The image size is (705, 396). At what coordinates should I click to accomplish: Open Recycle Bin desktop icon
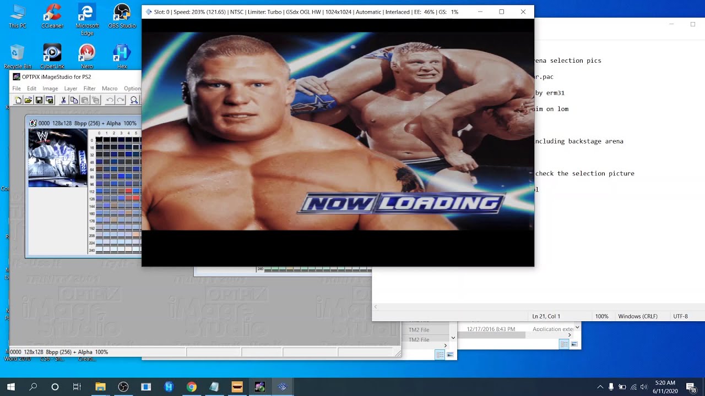coord(17,57)
